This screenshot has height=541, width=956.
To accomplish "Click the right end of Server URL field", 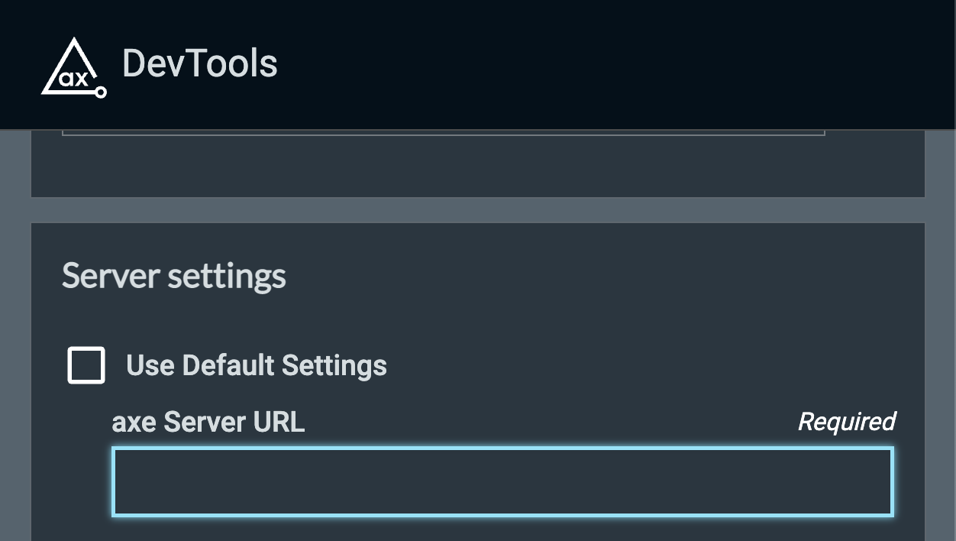I will [x=870, y=482].
